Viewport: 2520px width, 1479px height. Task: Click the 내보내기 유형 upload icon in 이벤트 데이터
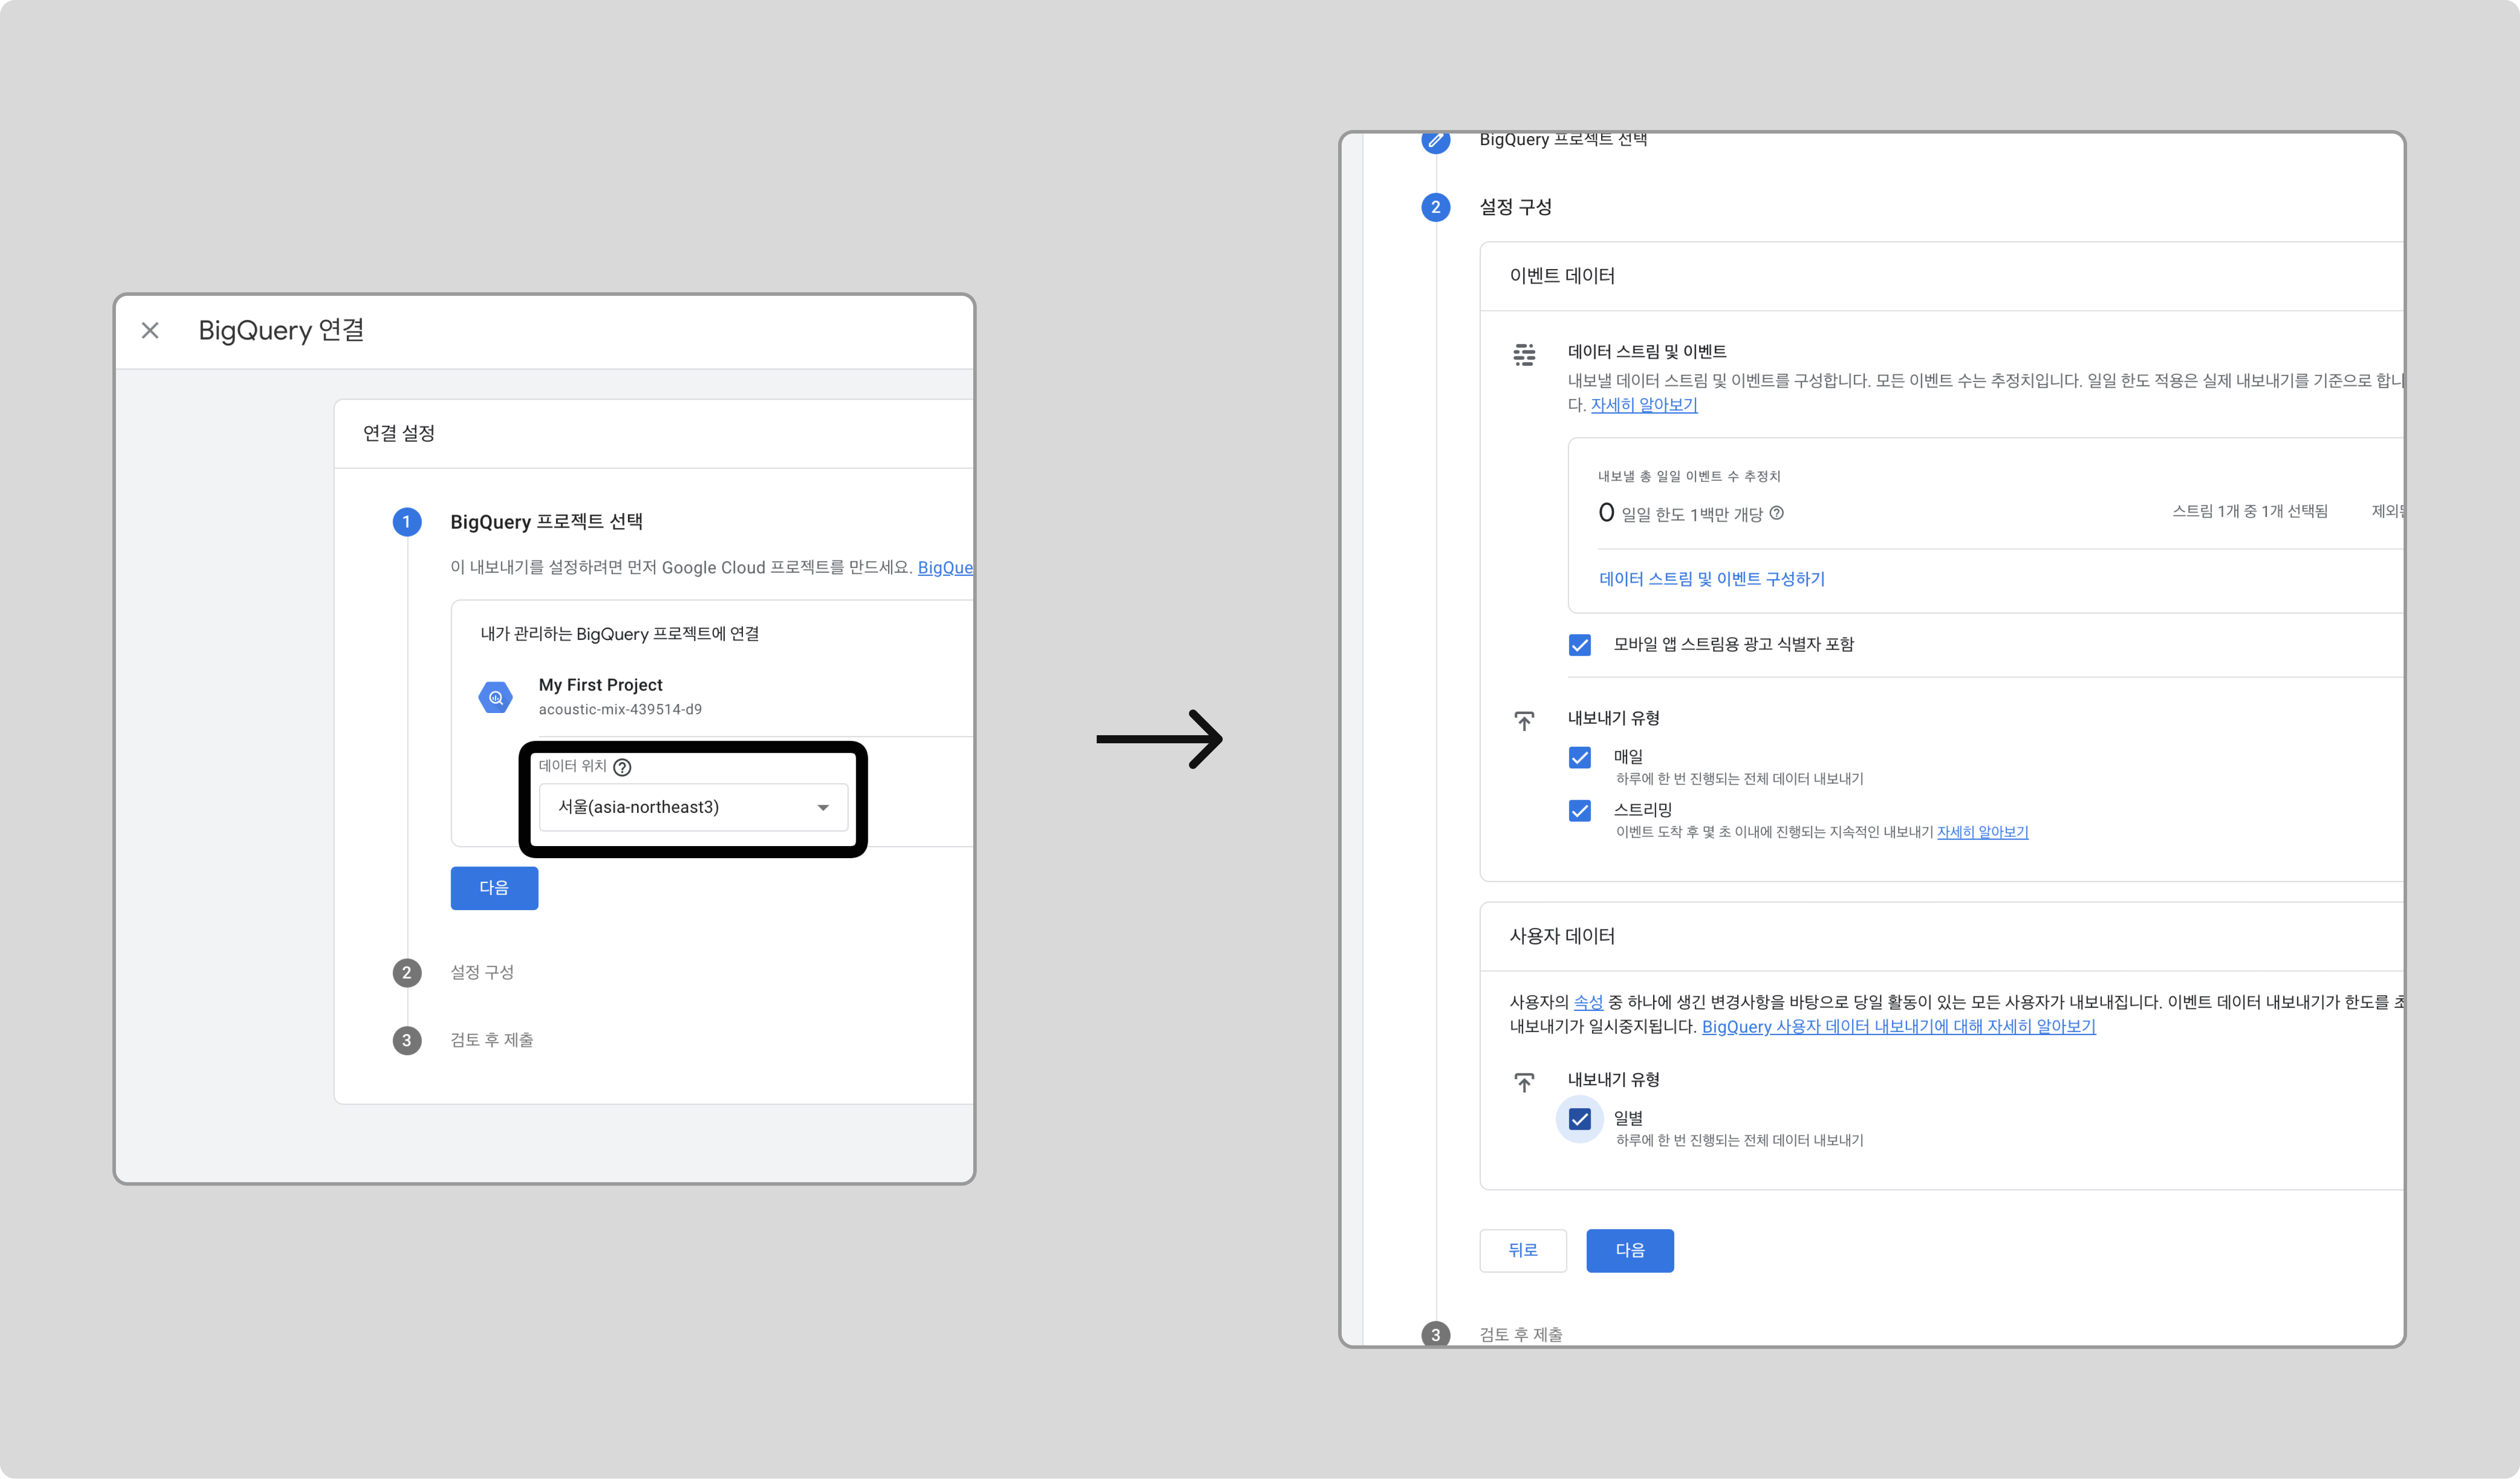point(1524,721)
